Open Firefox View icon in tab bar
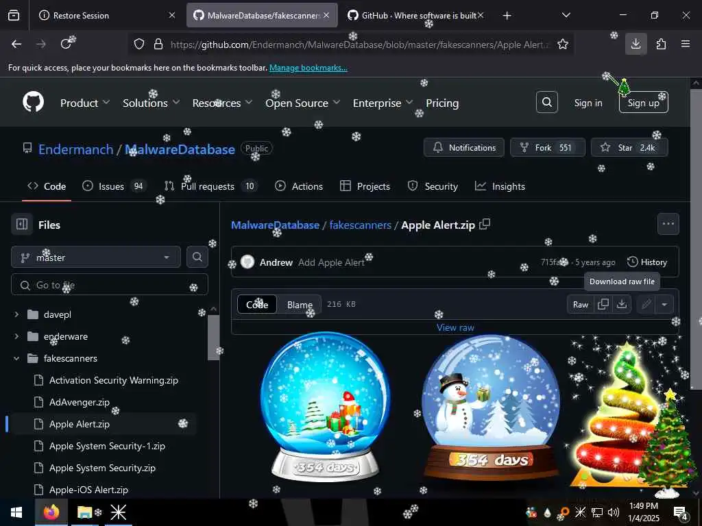 (14, 16)
